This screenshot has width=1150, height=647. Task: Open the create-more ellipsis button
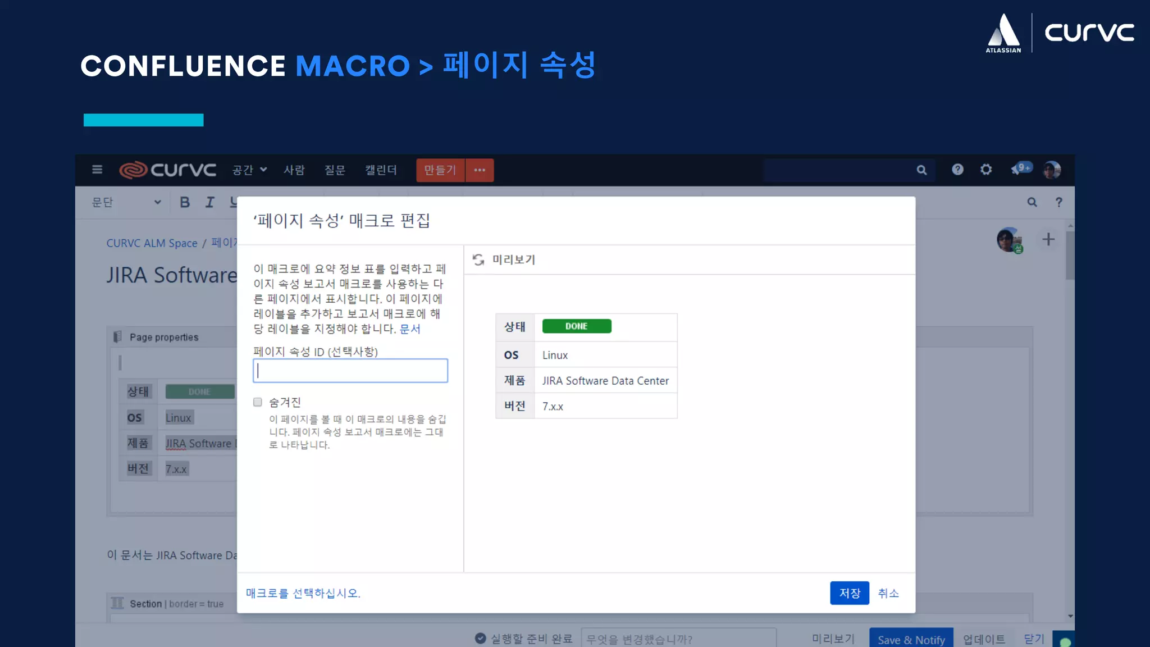[480, 170]
